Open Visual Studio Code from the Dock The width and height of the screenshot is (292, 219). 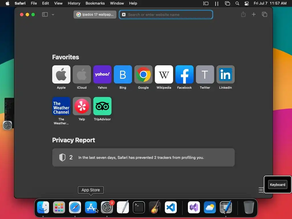pyautogui.click(x=171, y=207)
